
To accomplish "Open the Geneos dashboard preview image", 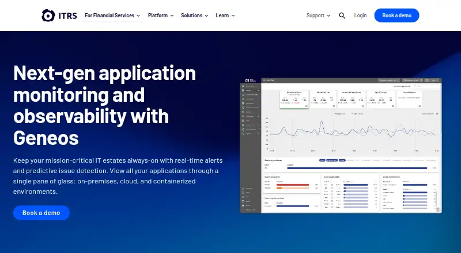I will [x=341, y=145].
